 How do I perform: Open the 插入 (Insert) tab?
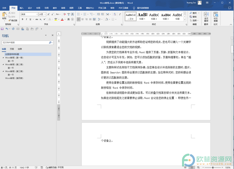pos(22,8)
